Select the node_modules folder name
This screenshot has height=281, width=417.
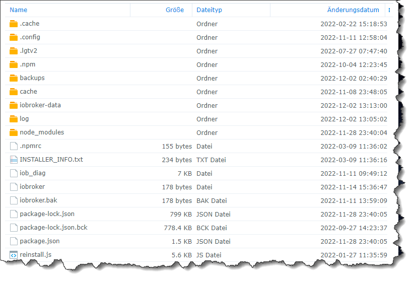tap(42, 132)
